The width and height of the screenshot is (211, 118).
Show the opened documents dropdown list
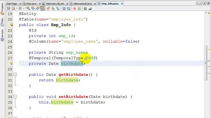point(204,3)
